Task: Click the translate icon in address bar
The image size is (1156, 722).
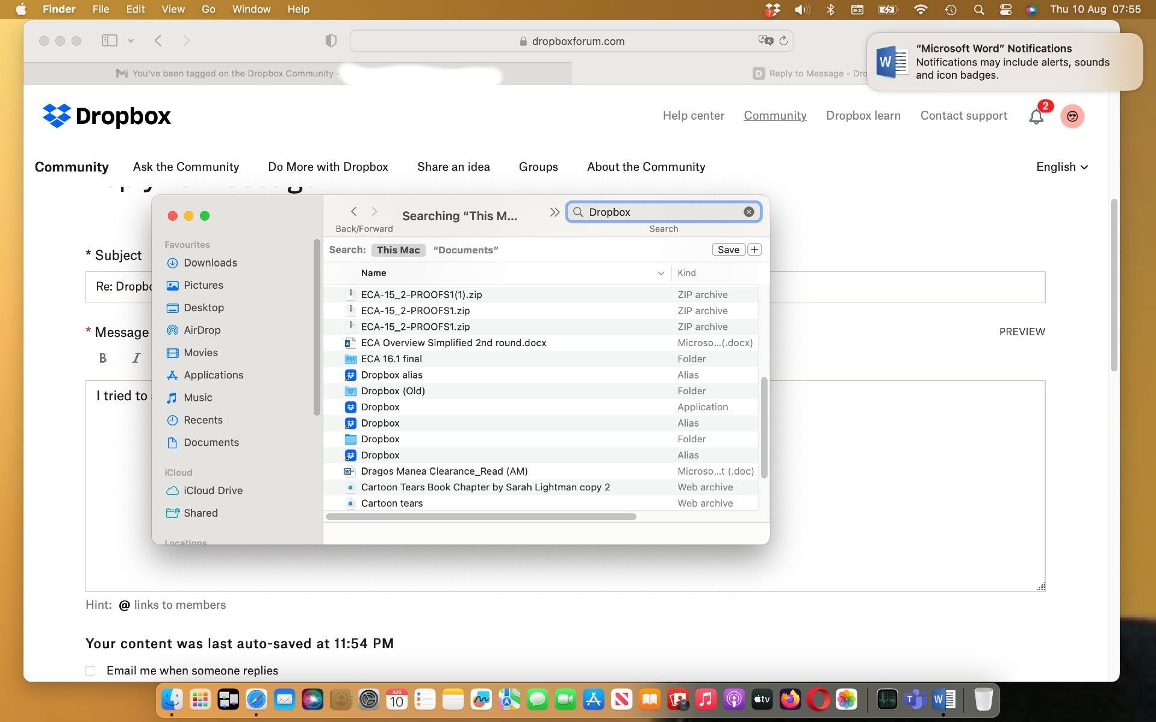Action: pos(765,40)
